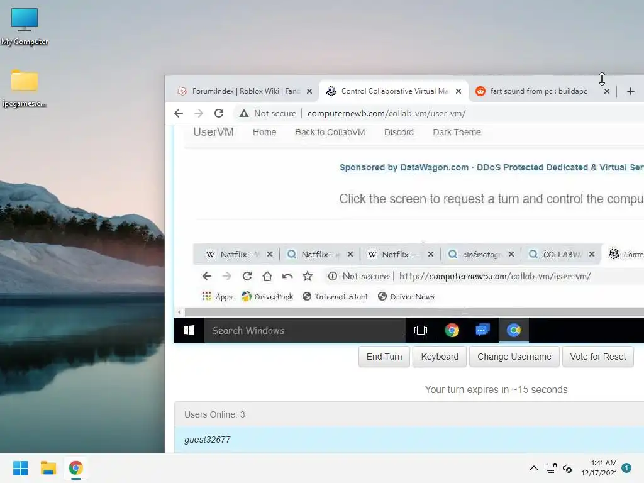
Task: Open notification center badge
Action: (x=626, y=468)
